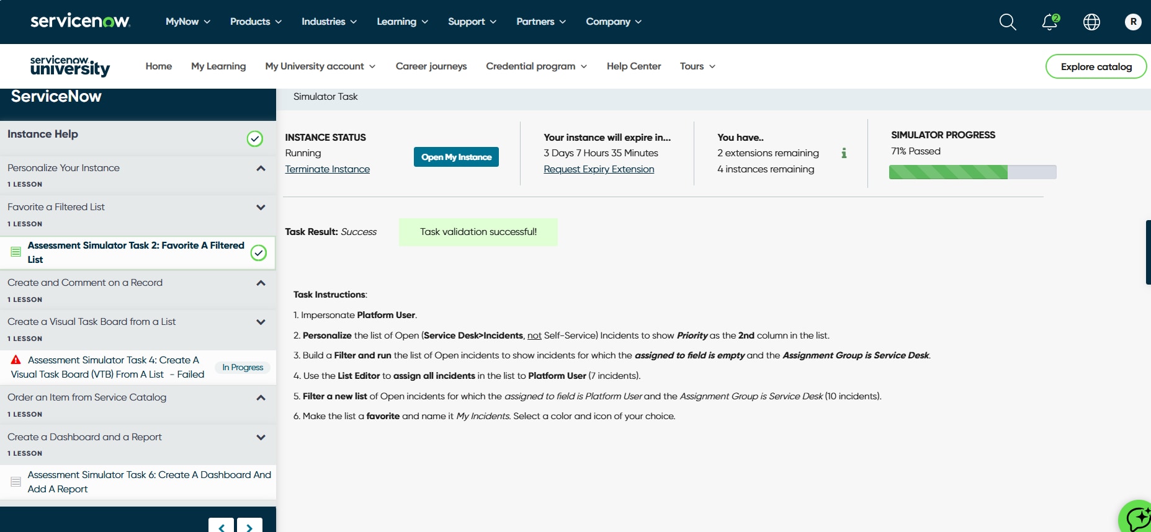Click the Instance Help green checkmark
This screenshot has height=532, width=1151.
[x=255, y=139]
